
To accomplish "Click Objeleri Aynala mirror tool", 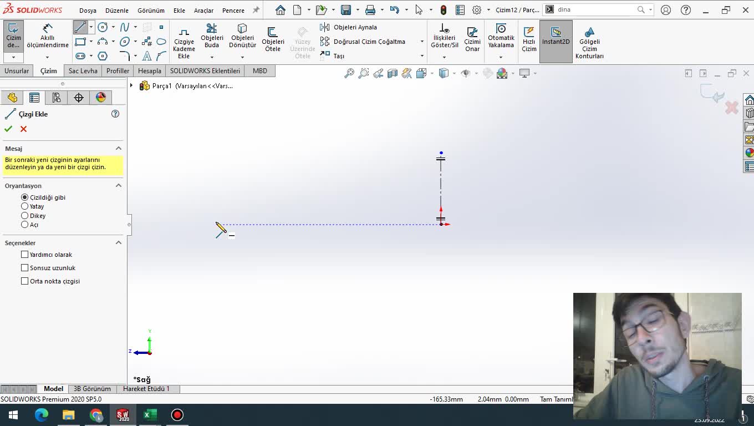I will 348,27.
